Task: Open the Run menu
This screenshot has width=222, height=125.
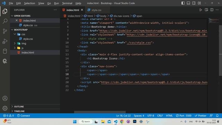Action: (x=56, y=3)
